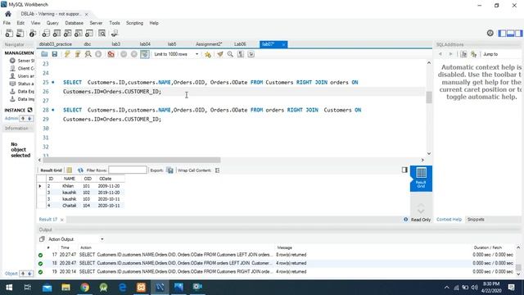Go forward in the context help history

(450, 54)
